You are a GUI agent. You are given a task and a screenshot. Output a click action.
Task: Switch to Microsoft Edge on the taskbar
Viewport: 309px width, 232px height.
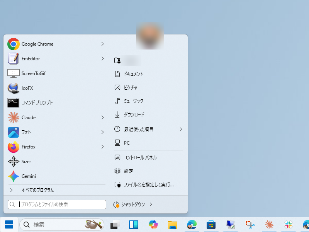pos(192,225)
